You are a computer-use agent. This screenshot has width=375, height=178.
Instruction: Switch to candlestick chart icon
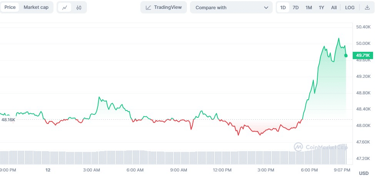click(x=79, y=7)
